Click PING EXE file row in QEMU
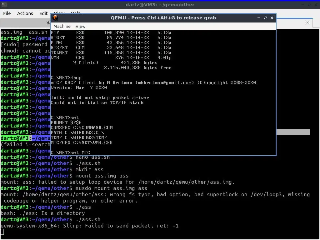This screenshot has width=320, height=240. coord(111,42)
